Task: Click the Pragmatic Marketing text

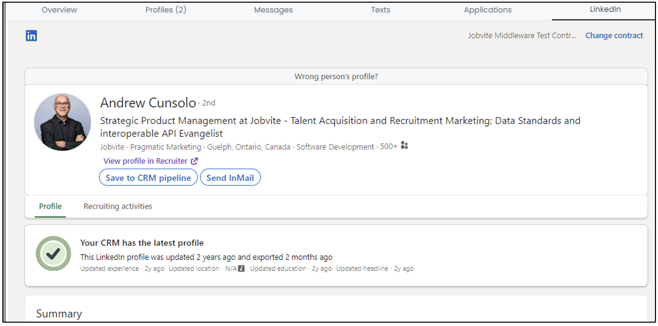Action: coord(166,147)
